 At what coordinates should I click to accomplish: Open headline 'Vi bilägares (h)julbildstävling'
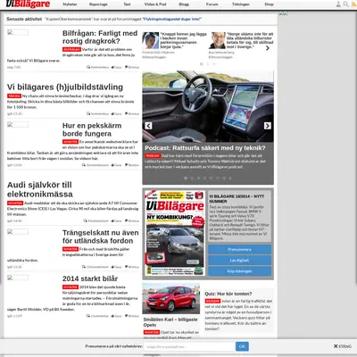click(x=65, y=87)
